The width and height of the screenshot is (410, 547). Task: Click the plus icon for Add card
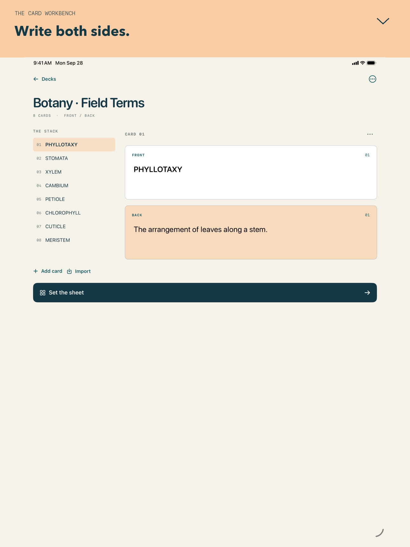click(x=36, y=271)
